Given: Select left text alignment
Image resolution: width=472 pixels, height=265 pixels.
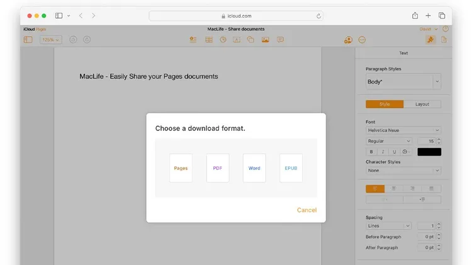Looking at the screenshot, I should pos(375,189).
